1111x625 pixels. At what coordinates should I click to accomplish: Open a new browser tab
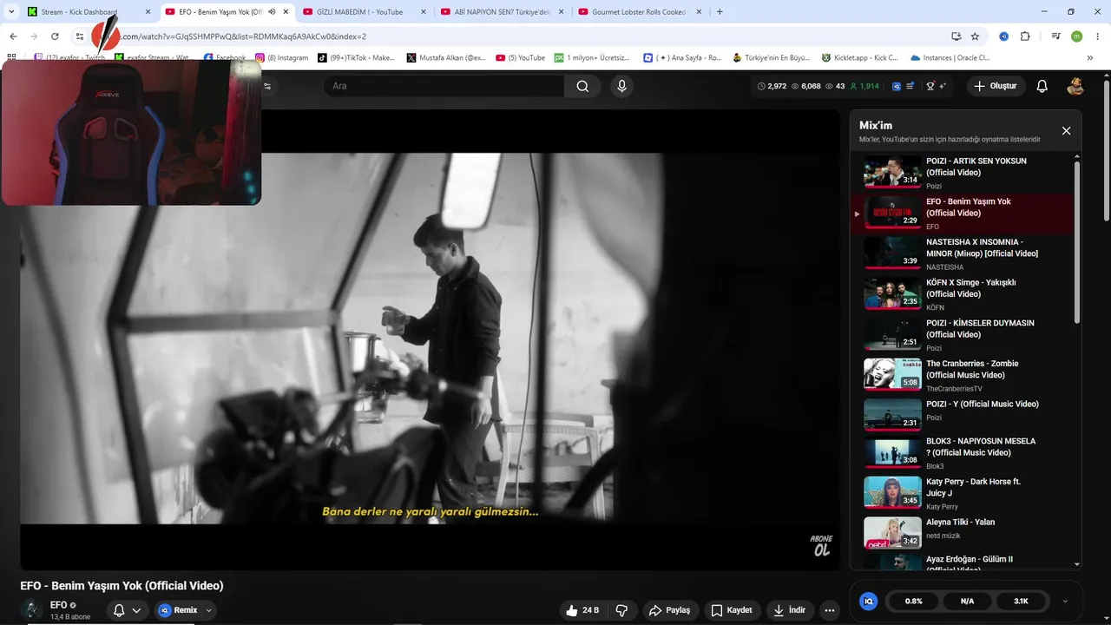coord(720,12)
